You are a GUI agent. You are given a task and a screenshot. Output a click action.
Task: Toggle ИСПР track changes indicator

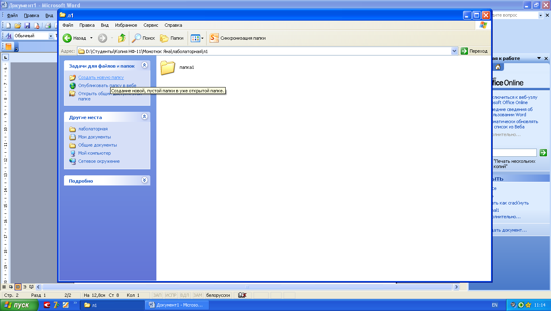click(171, 295)
